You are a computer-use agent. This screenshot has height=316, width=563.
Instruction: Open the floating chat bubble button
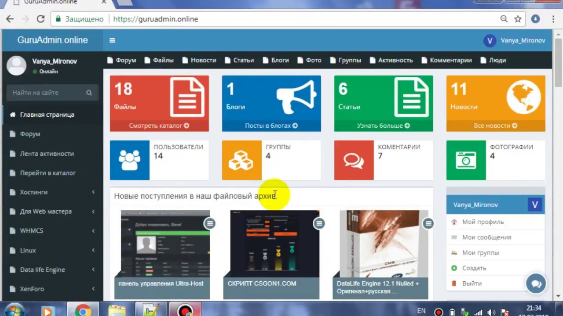(536, 284)
